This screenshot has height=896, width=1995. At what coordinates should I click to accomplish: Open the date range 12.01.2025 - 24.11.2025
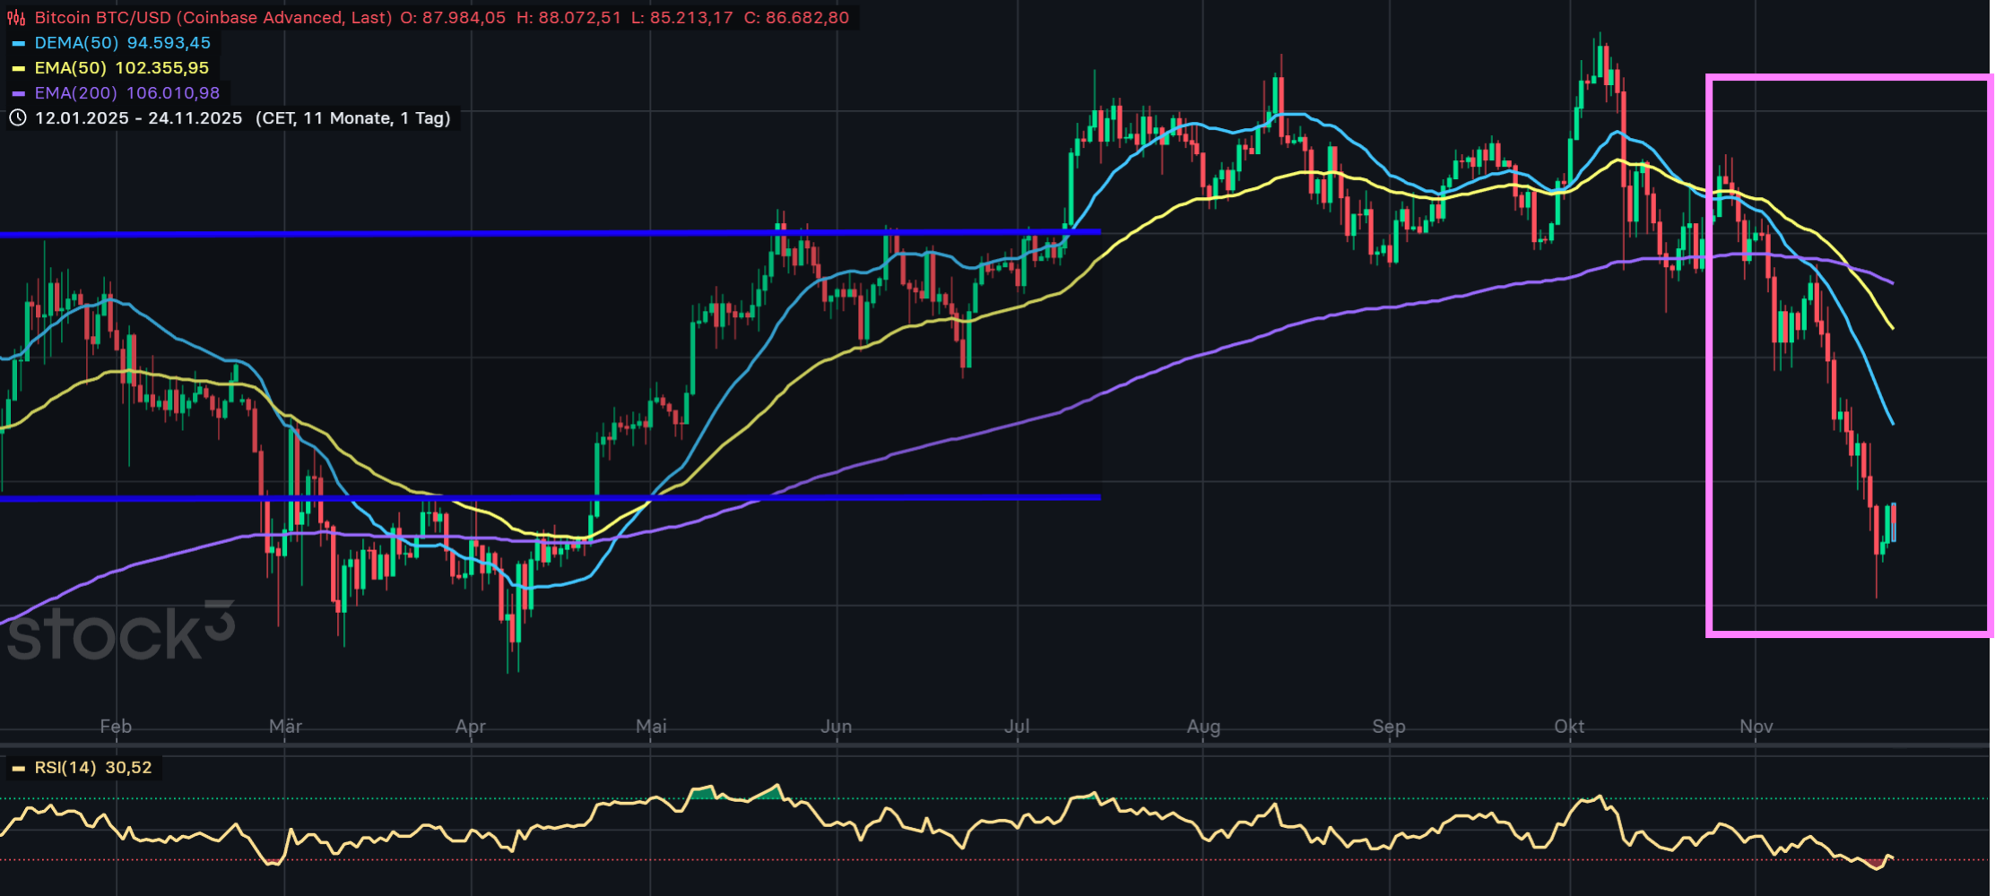click(x=138, y=118)
